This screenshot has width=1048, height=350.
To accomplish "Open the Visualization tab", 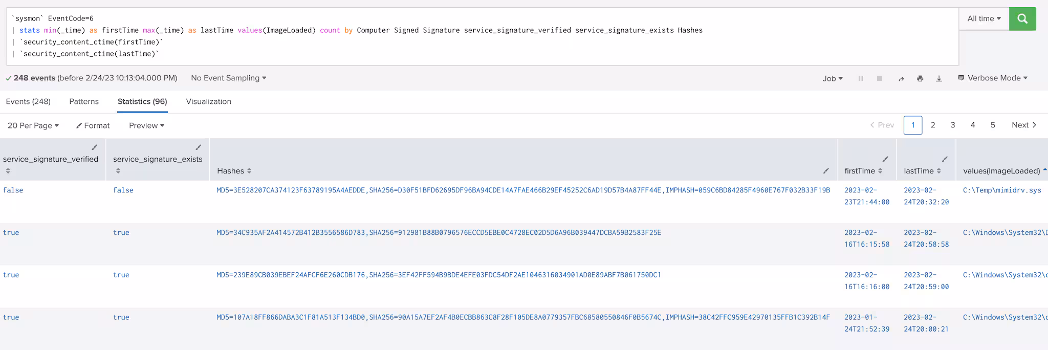I will [x=208, y=101].
